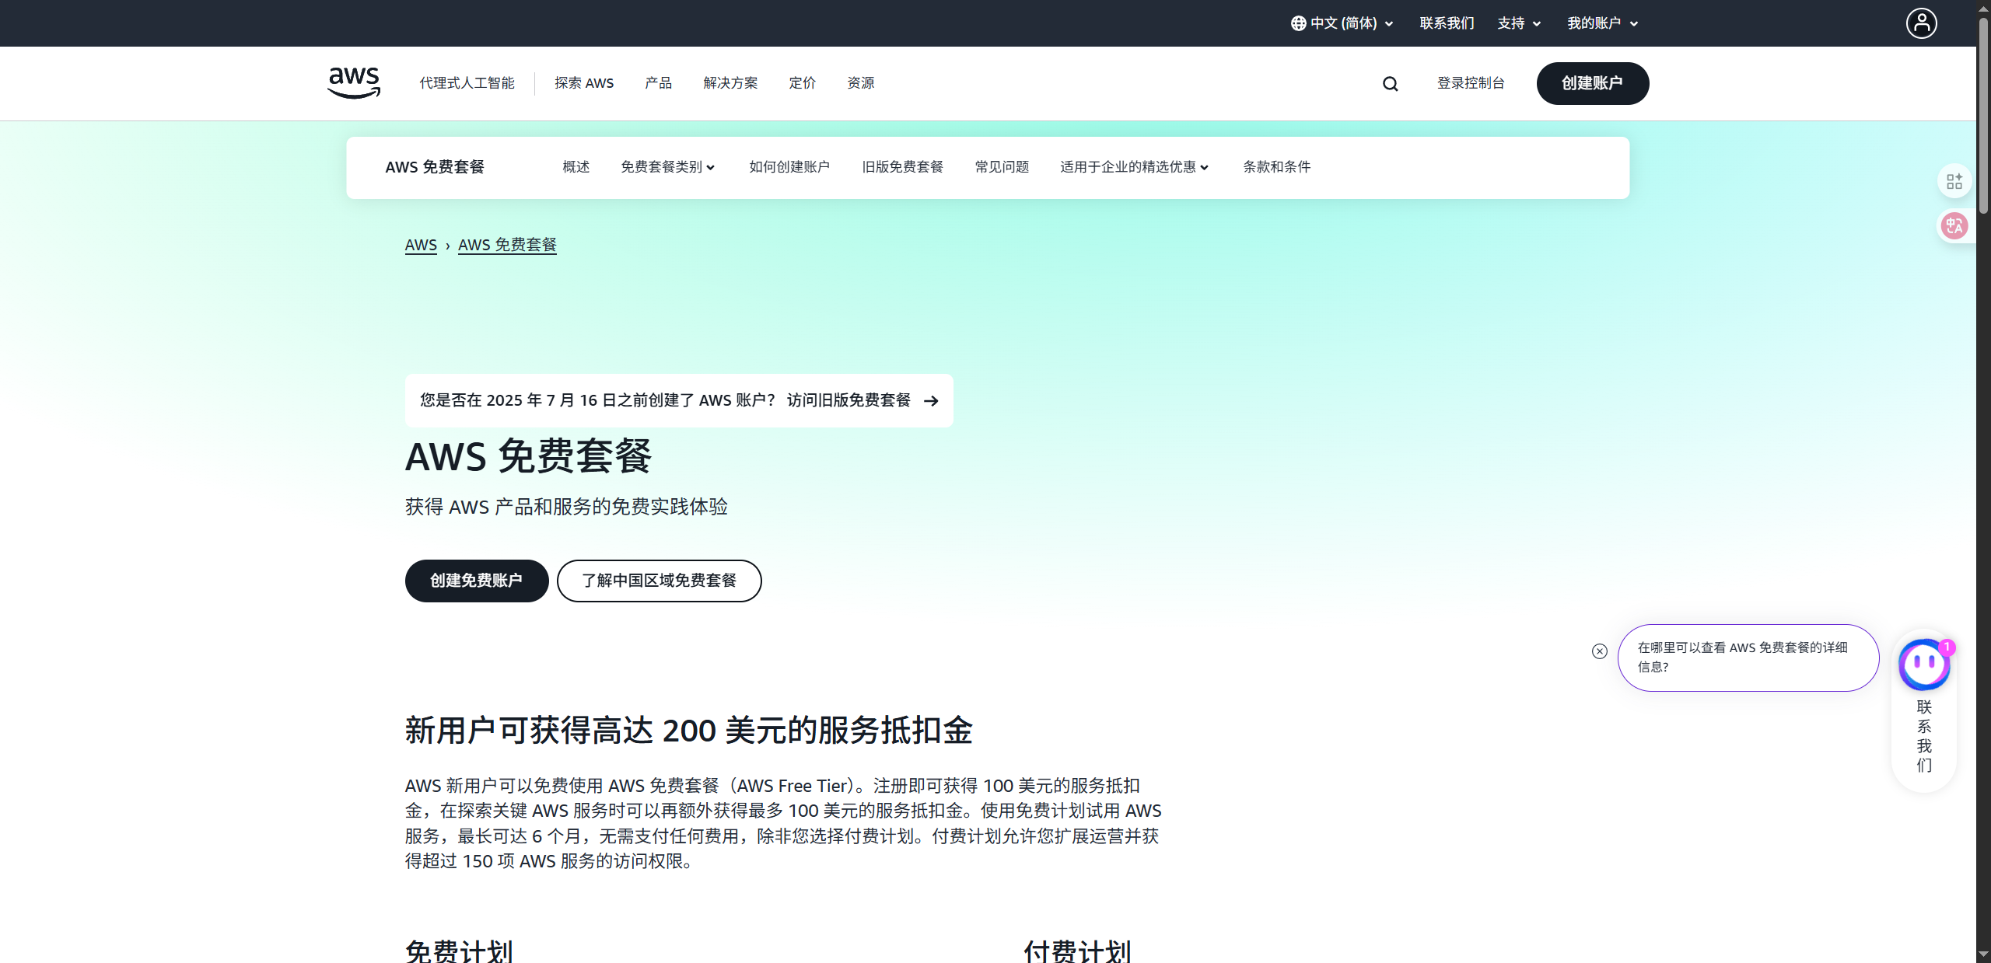Click the AWS logo icon
The height and width of the screenshot is (963, 1991).
pos(354,82)
